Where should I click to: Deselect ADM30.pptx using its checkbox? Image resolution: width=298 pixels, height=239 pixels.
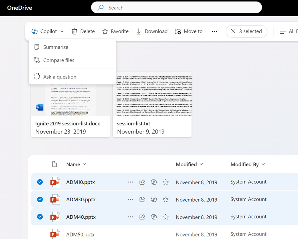click(x=40, y=199)
